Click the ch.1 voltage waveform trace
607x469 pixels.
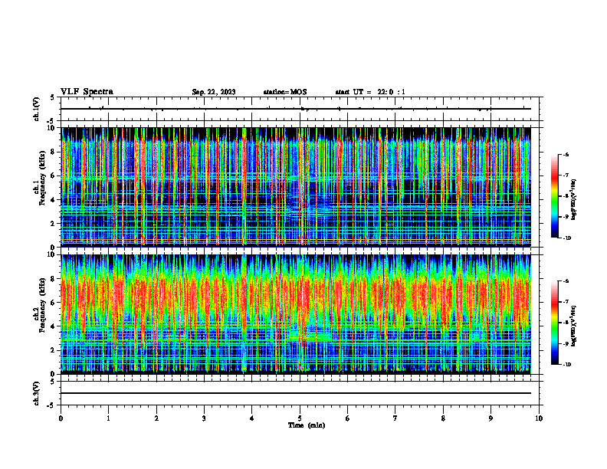[x=296, y=109]
